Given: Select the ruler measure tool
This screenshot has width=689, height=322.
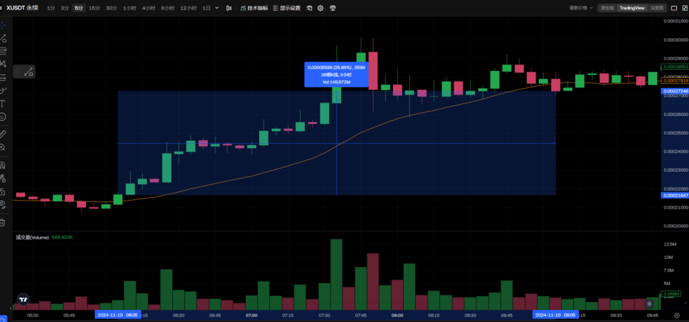Looking at the screenshot, I should click(3, 134).
